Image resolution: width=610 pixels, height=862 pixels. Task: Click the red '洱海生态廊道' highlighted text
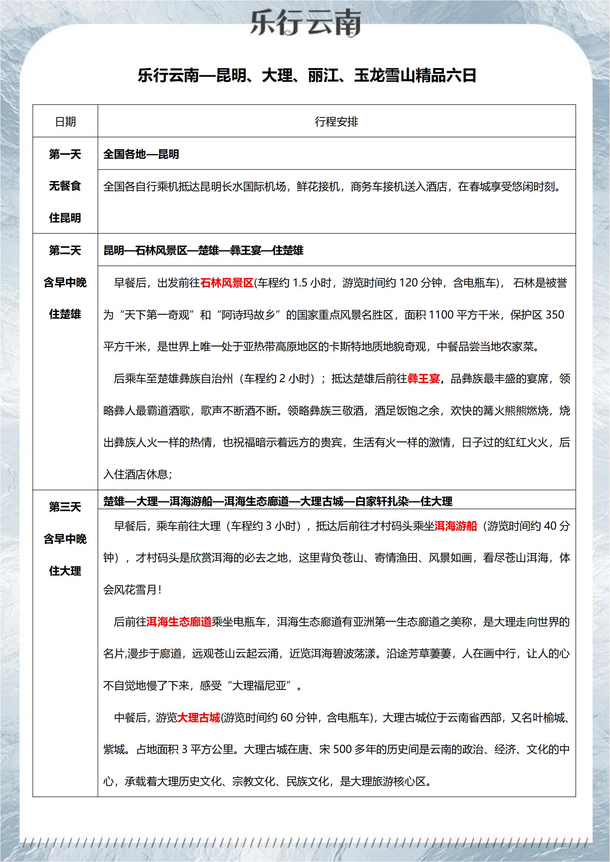(179, 622)
